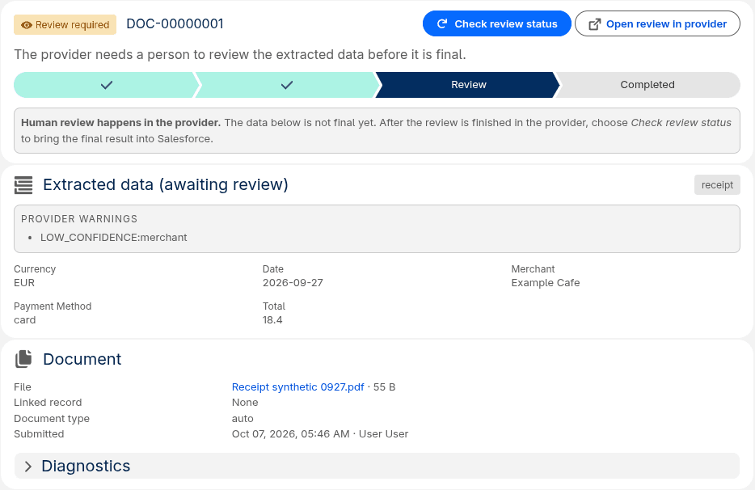Click the Currency value EUR
The height and width of the screenshot is (490, 755).
[x=24, y=283]
